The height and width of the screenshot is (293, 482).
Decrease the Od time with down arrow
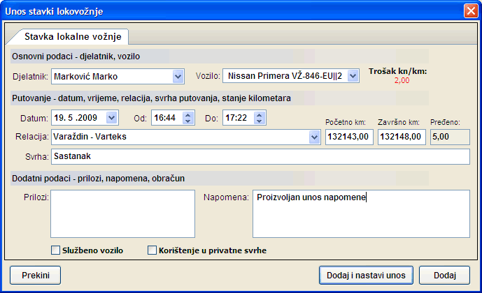[187, 121]
